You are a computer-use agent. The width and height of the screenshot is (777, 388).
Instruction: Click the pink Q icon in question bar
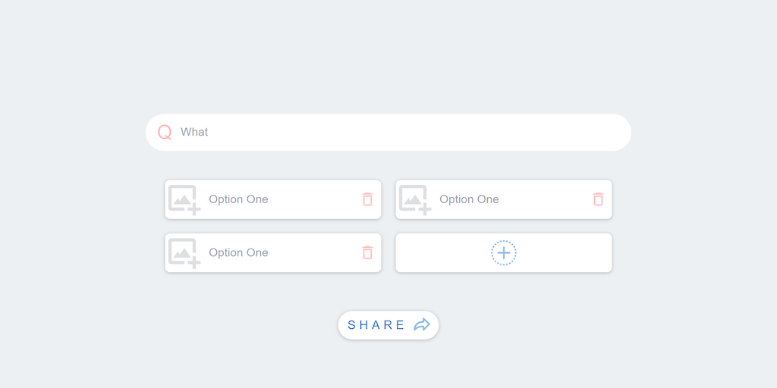click(x=165, y=132)
